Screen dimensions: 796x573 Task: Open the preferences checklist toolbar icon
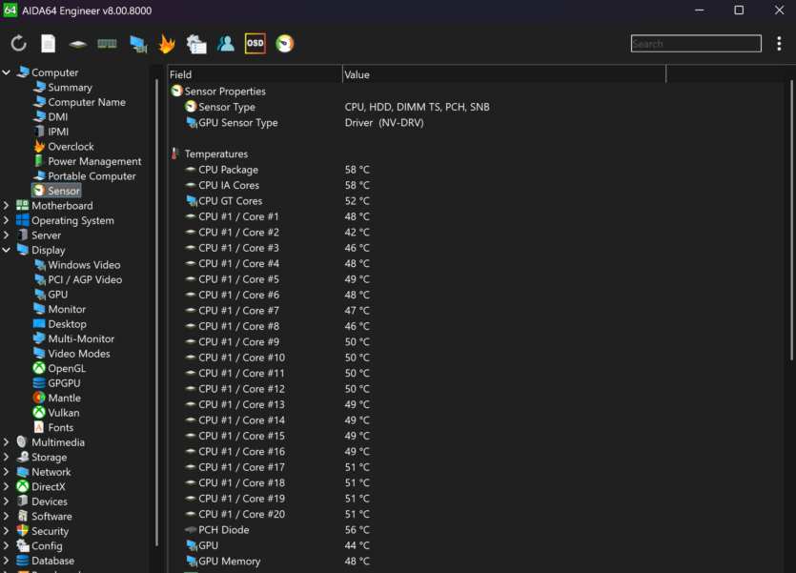point(196,44)
